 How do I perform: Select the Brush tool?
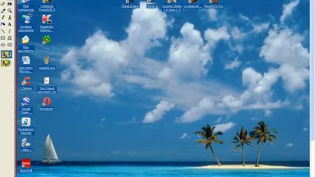pos(9,18)
